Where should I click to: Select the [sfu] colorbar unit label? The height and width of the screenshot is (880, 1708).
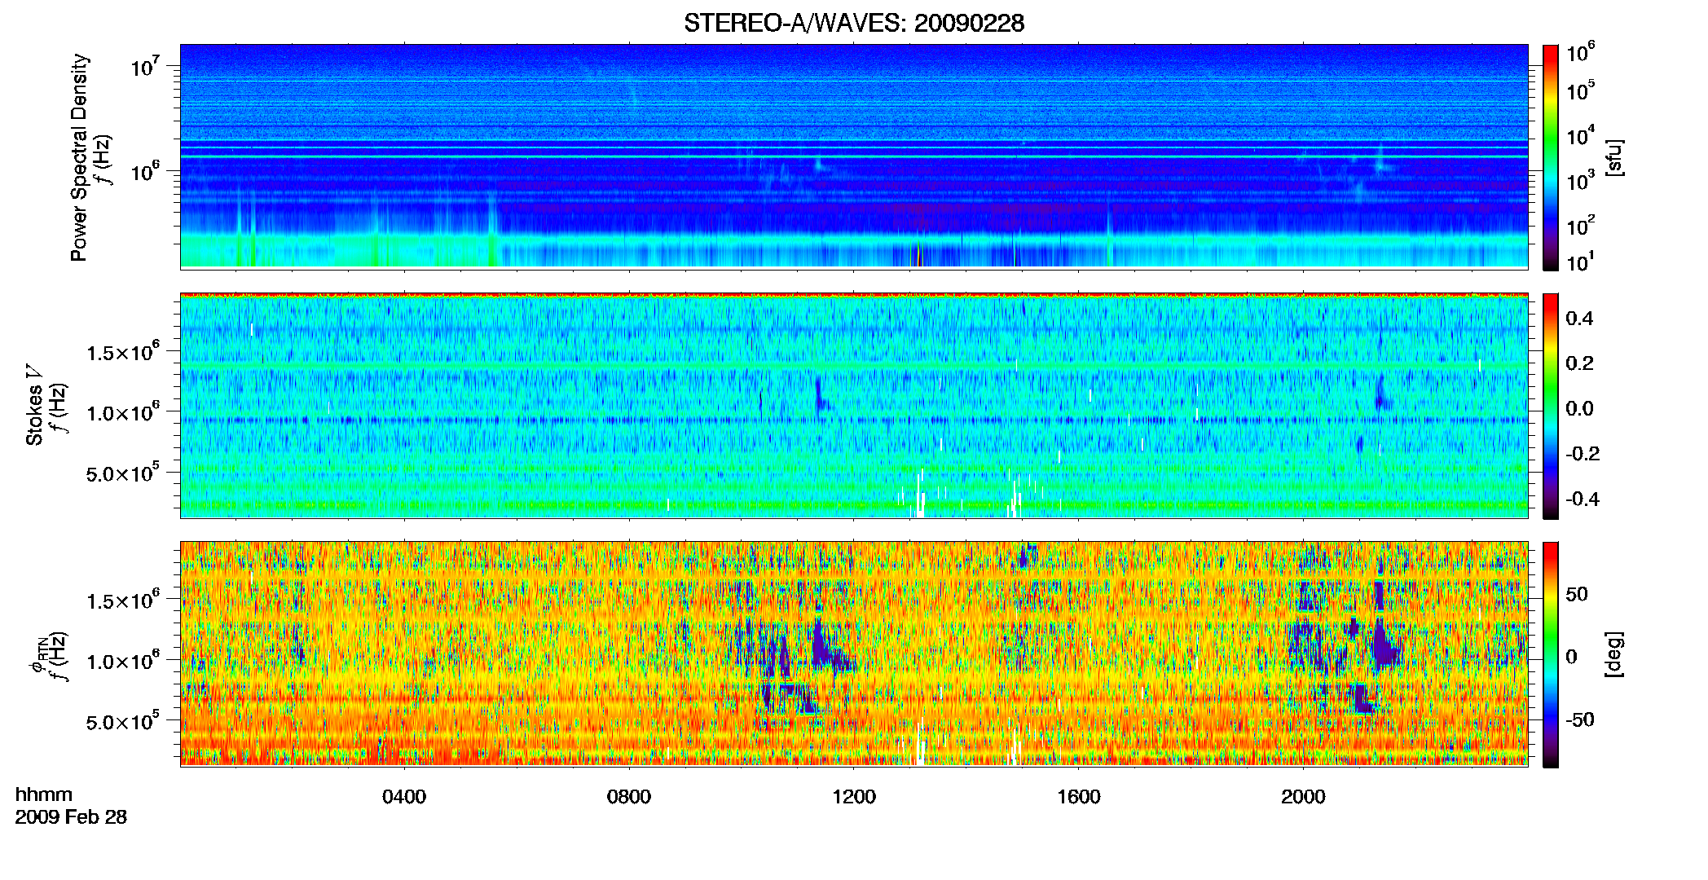[1614, 157]
